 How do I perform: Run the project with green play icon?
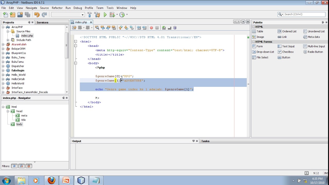tap(105, 15)
